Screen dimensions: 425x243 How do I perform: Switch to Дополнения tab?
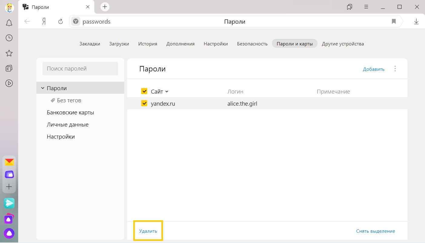[180, 44]
